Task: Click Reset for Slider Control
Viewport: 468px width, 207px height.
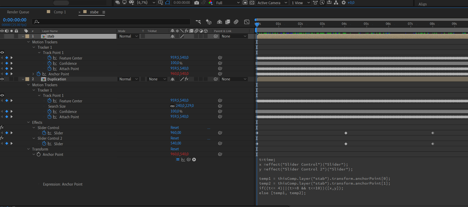Action: [174, 128]
